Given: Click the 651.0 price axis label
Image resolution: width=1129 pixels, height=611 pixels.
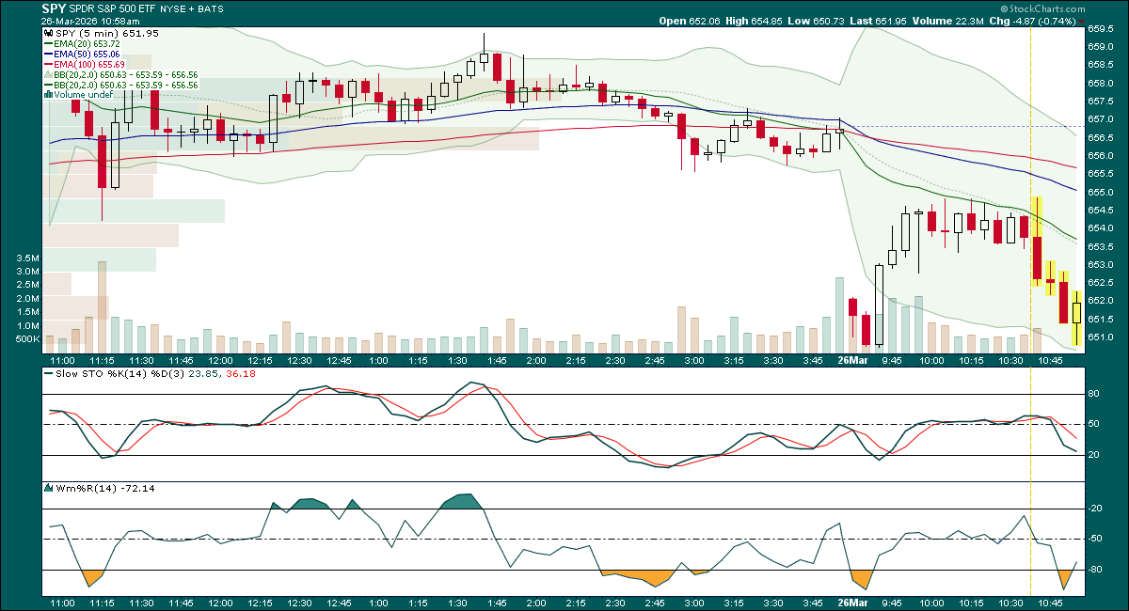Looking at the screenshot, I should [x=1103, y=337].
